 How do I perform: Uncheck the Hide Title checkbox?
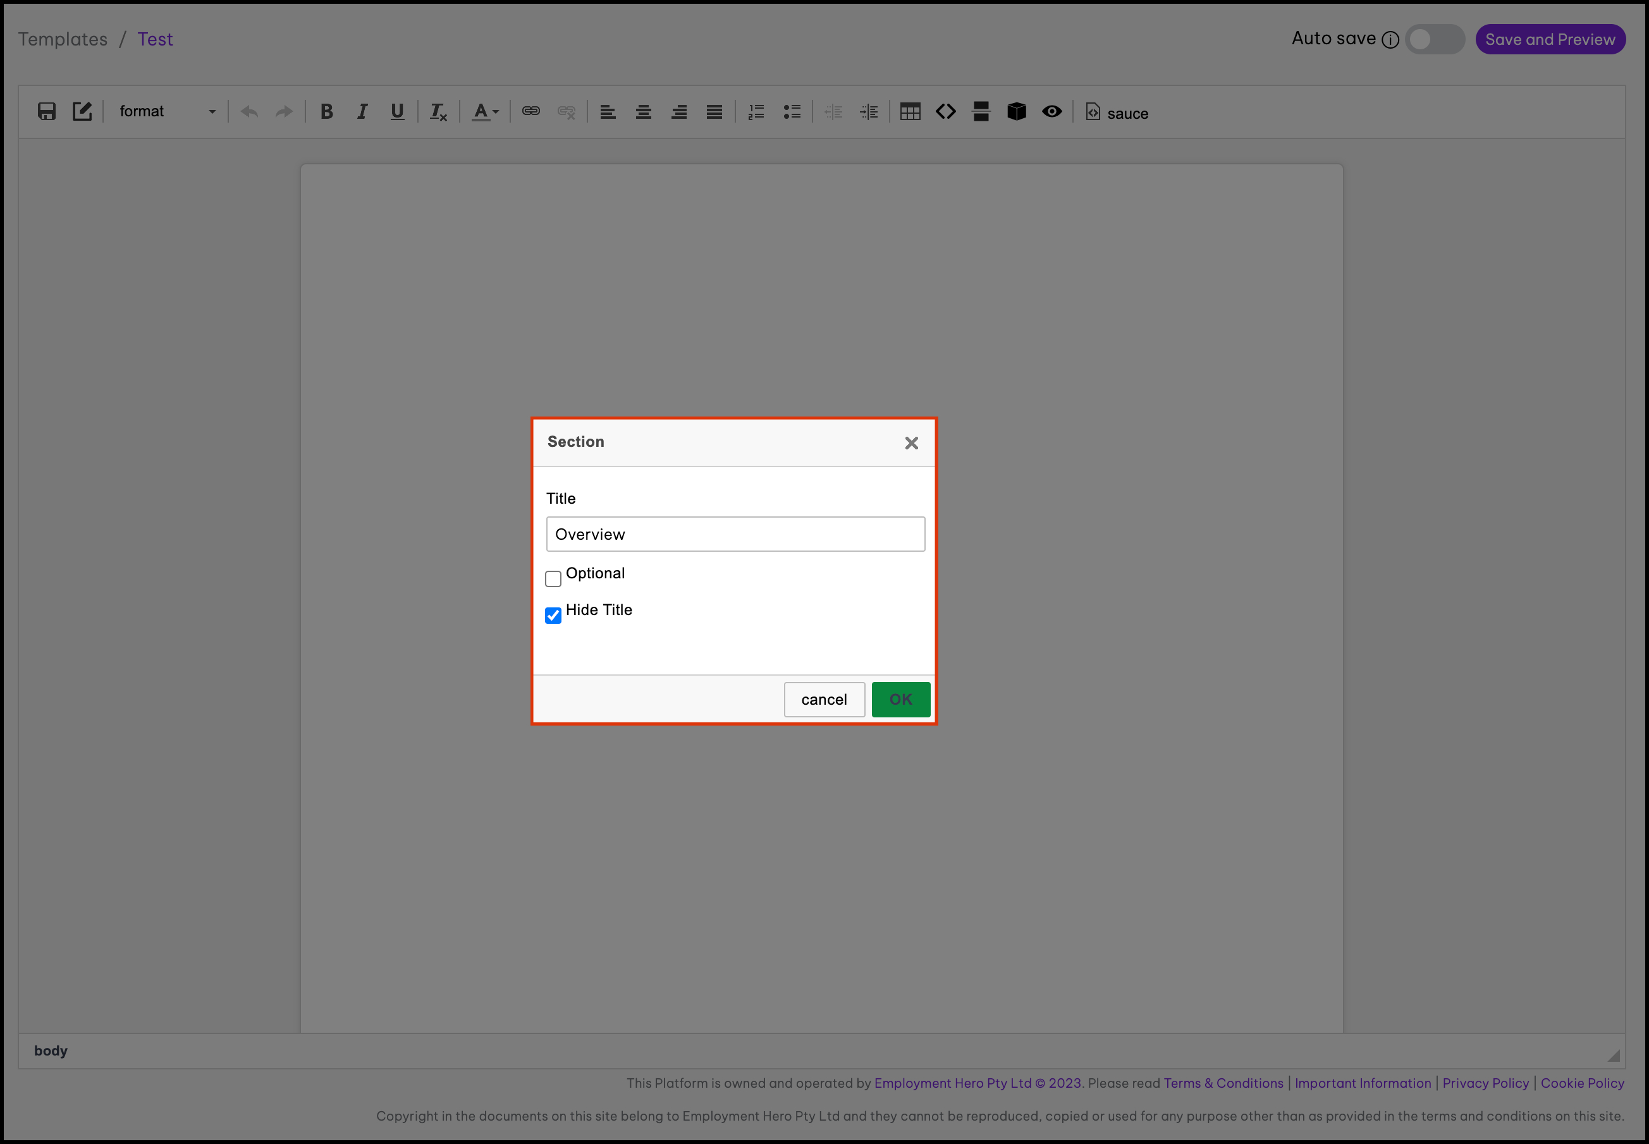(x=553, y=615)
